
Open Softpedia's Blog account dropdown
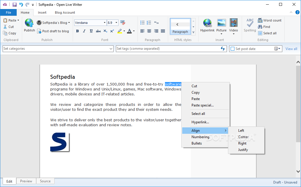coord(53,23)
